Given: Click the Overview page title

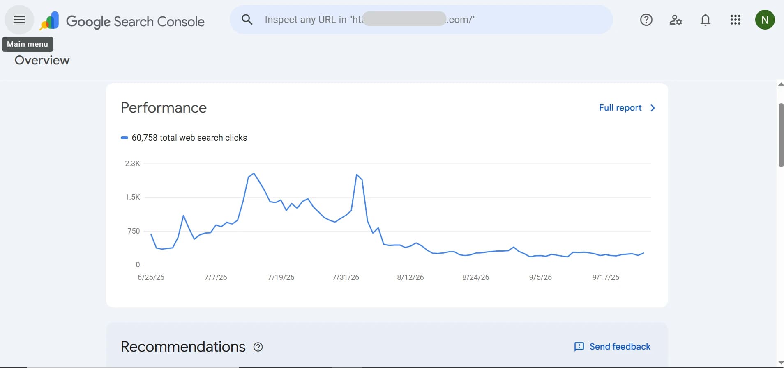Looking at the screenshot, I should pyautogui.click(x=42, y=60).
